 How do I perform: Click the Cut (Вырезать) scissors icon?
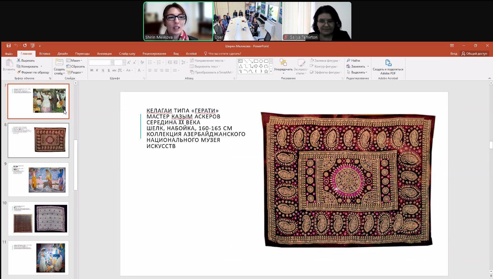tap(19, 60)
